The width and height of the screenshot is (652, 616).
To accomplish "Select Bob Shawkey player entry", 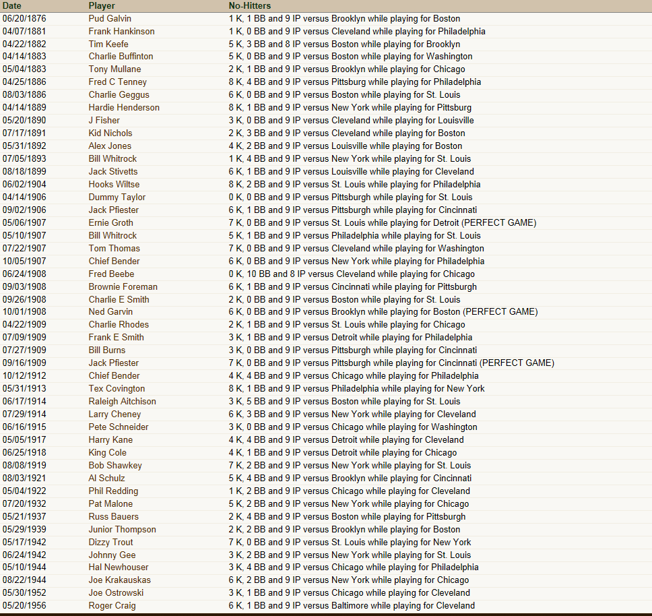I will tap(115, 465).
